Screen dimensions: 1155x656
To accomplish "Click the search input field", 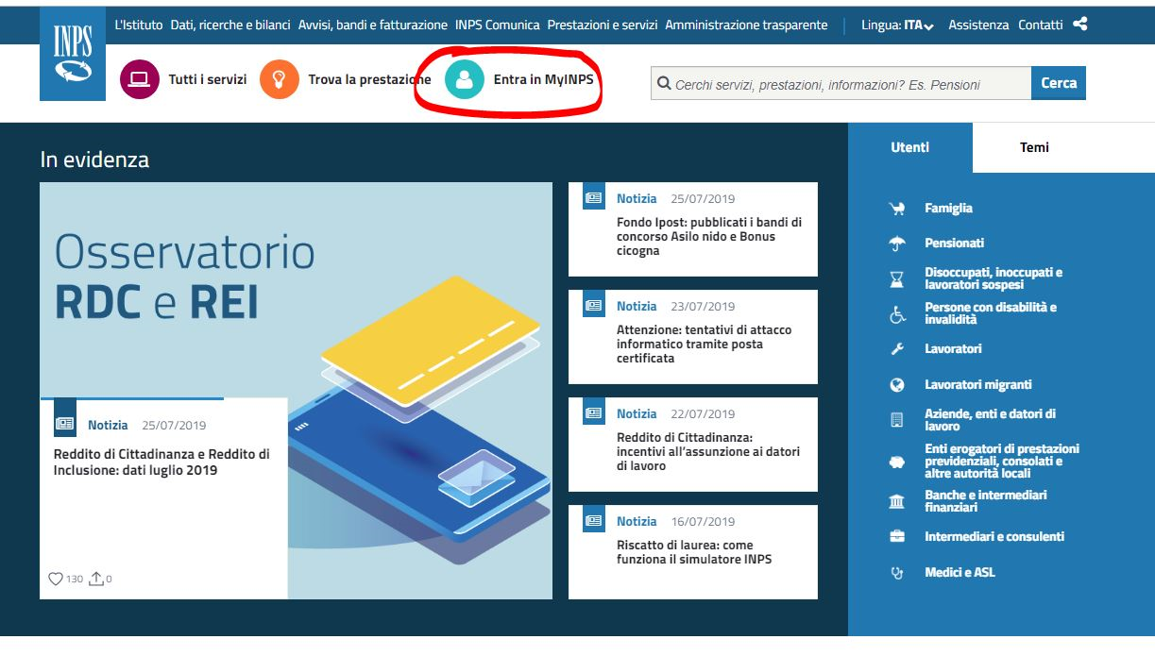I will (841, 84).
